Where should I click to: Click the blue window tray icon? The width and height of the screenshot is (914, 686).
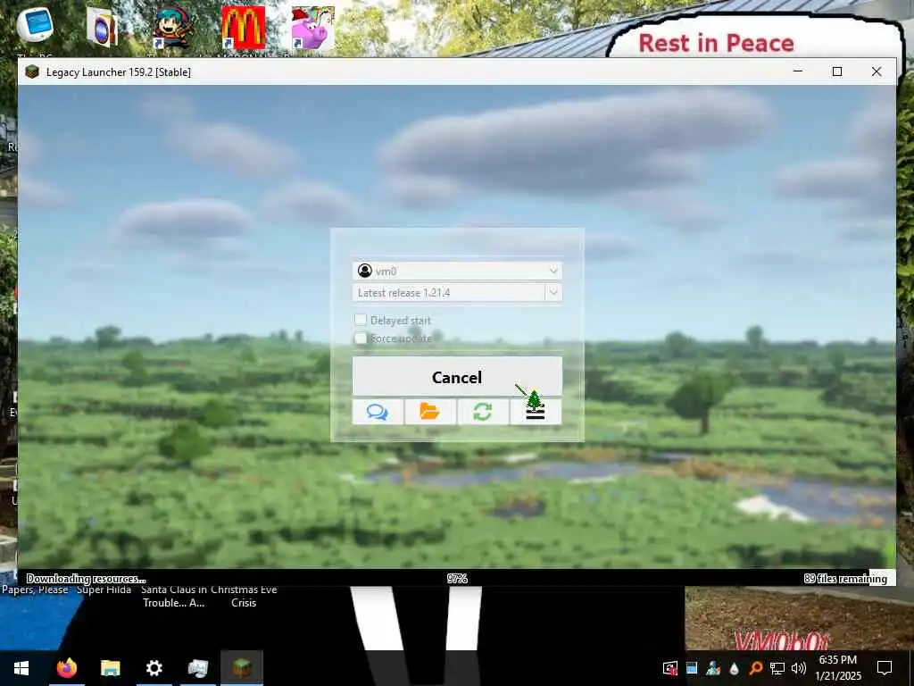pyautogui.click(x=692, y=668)
